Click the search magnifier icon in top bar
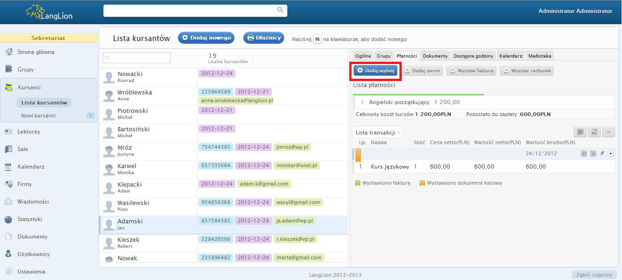The height and width of the screenshot is (280, 622). point(280,10)
